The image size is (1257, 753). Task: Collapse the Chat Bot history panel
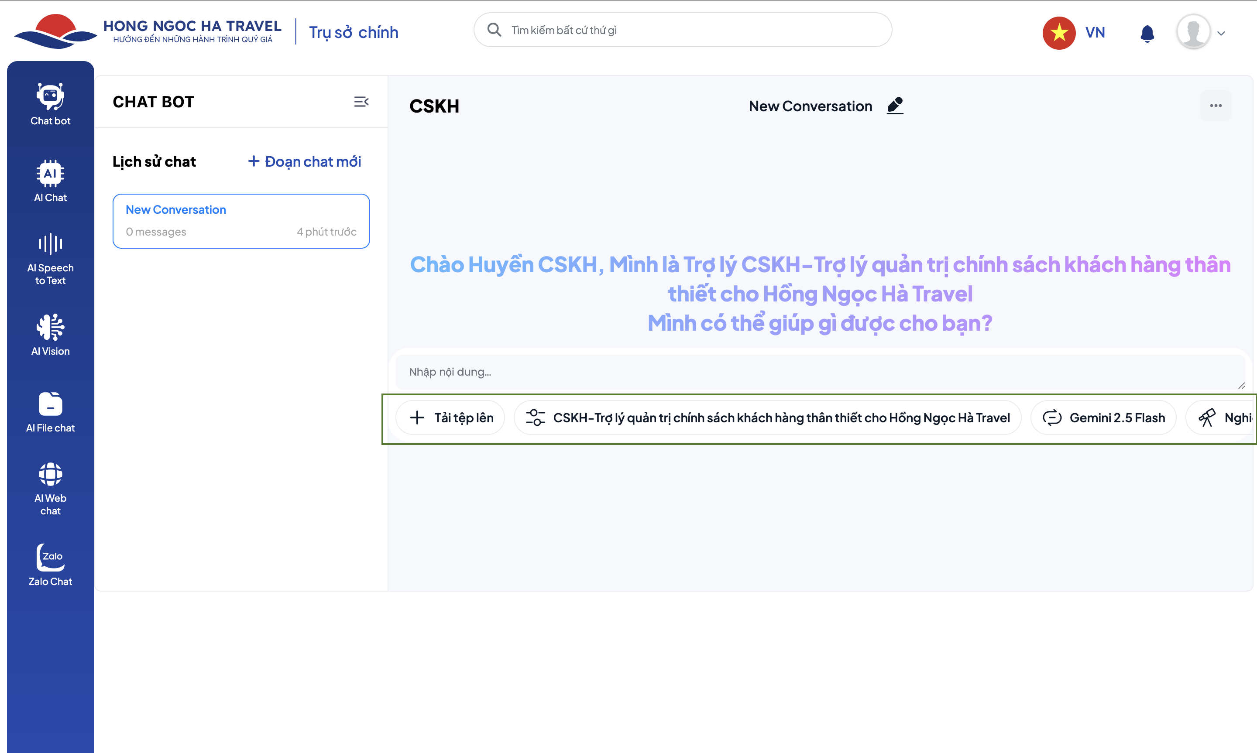[361, 102]
